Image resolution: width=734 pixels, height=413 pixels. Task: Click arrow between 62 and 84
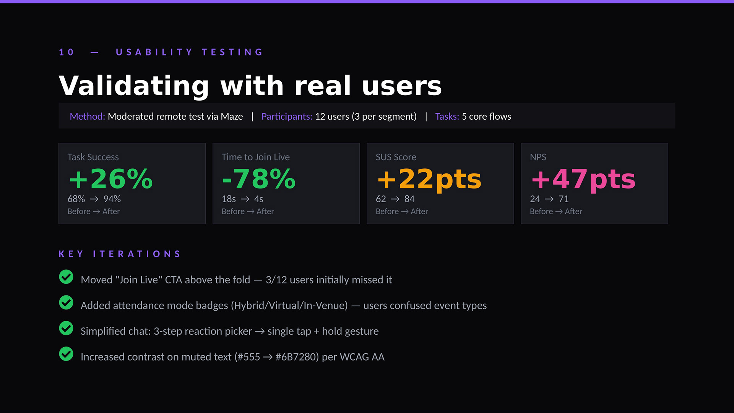[x=395, y=199]
